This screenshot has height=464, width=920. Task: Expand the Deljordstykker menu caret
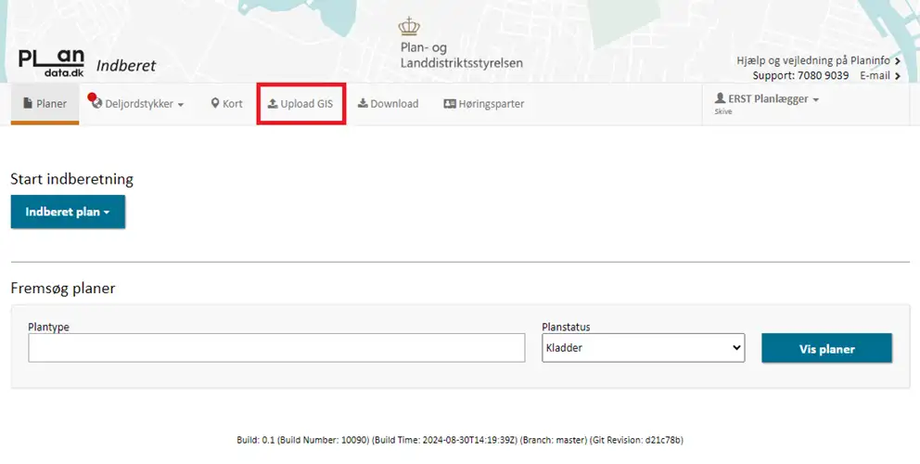coord(181,105)
